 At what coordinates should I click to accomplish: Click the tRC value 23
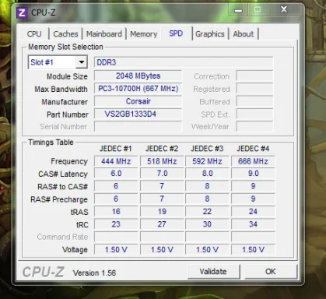click(116, 224)
